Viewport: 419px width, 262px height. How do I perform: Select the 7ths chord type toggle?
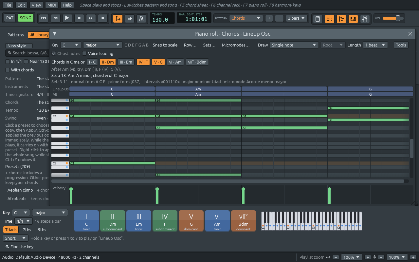tap(27, 230)
